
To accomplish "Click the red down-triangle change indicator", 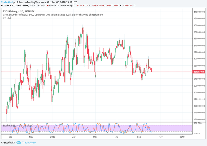I will pyautogui.click(x=48, y=6).
